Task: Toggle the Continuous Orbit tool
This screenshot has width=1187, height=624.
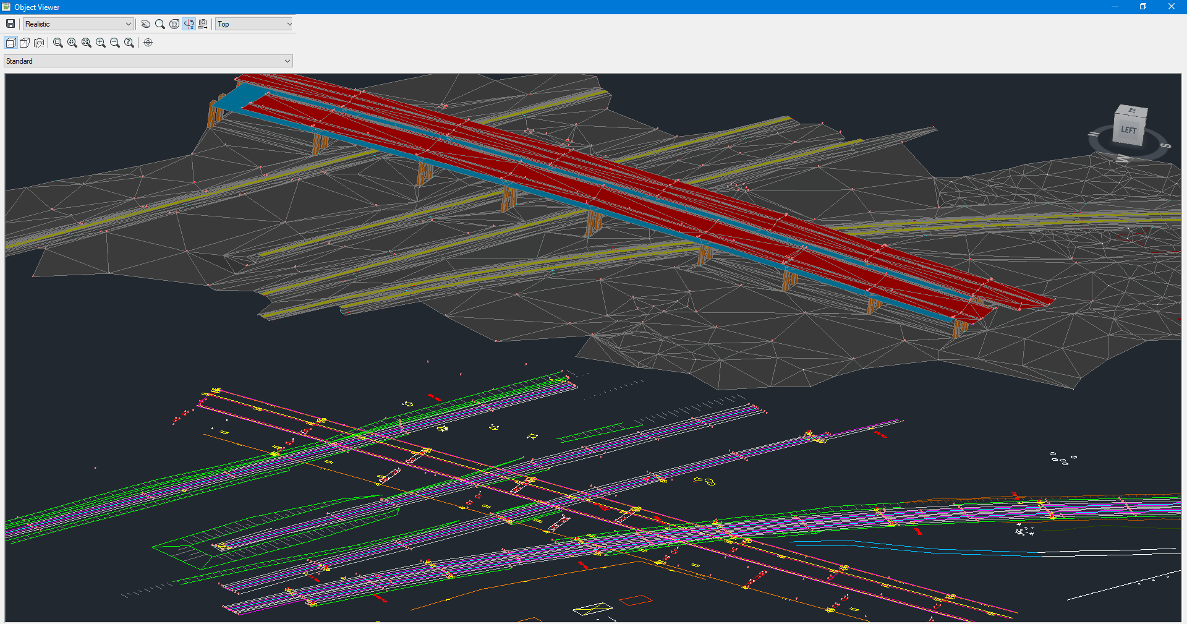Action: click(189, 24)
